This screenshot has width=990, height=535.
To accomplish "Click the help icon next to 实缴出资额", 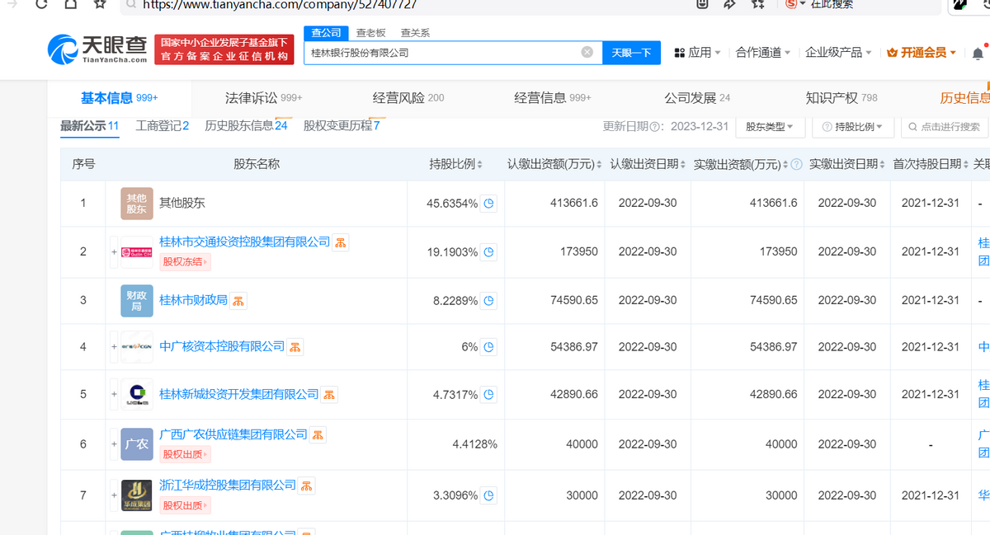I will click(796, 165).
